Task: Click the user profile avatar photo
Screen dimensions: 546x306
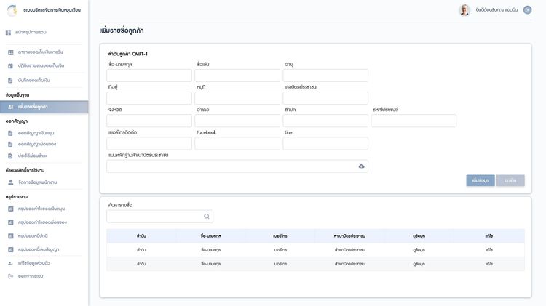Action: pos(464,10)
